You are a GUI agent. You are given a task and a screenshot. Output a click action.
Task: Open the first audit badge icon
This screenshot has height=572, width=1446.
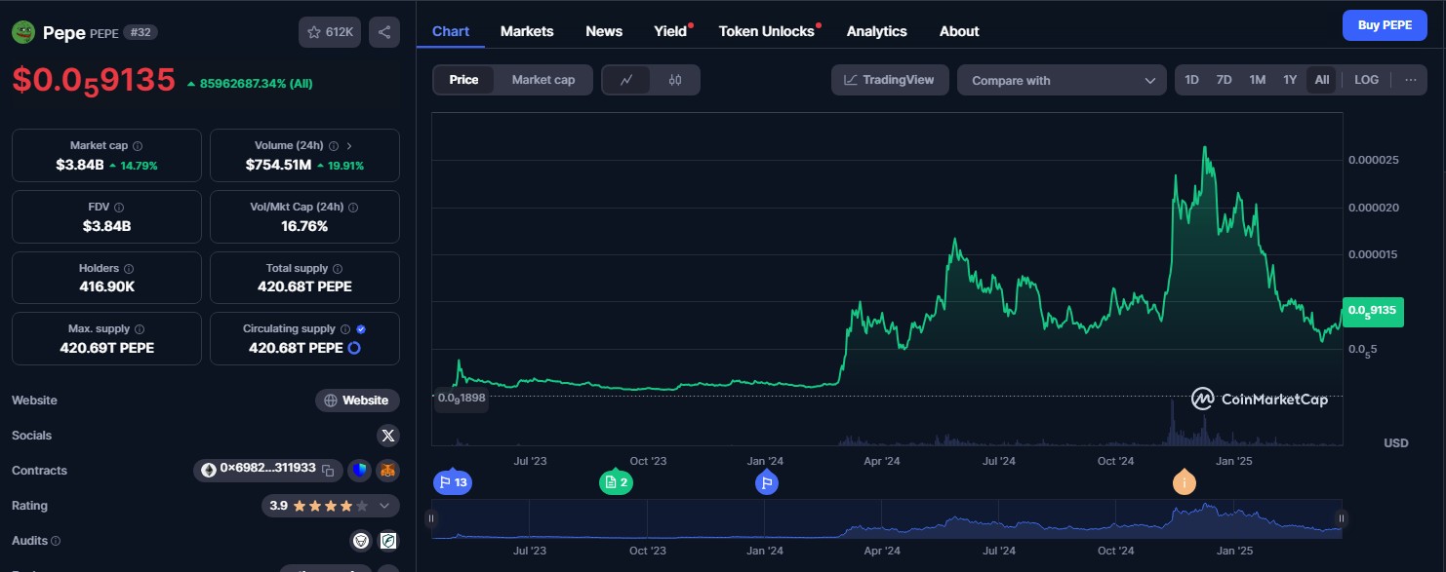361,540
